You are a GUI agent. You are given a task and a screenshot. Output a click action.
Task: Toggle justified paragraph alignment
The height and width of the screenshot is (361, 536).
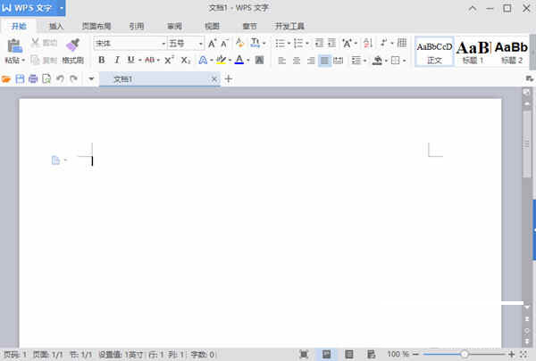coord(325,60)
